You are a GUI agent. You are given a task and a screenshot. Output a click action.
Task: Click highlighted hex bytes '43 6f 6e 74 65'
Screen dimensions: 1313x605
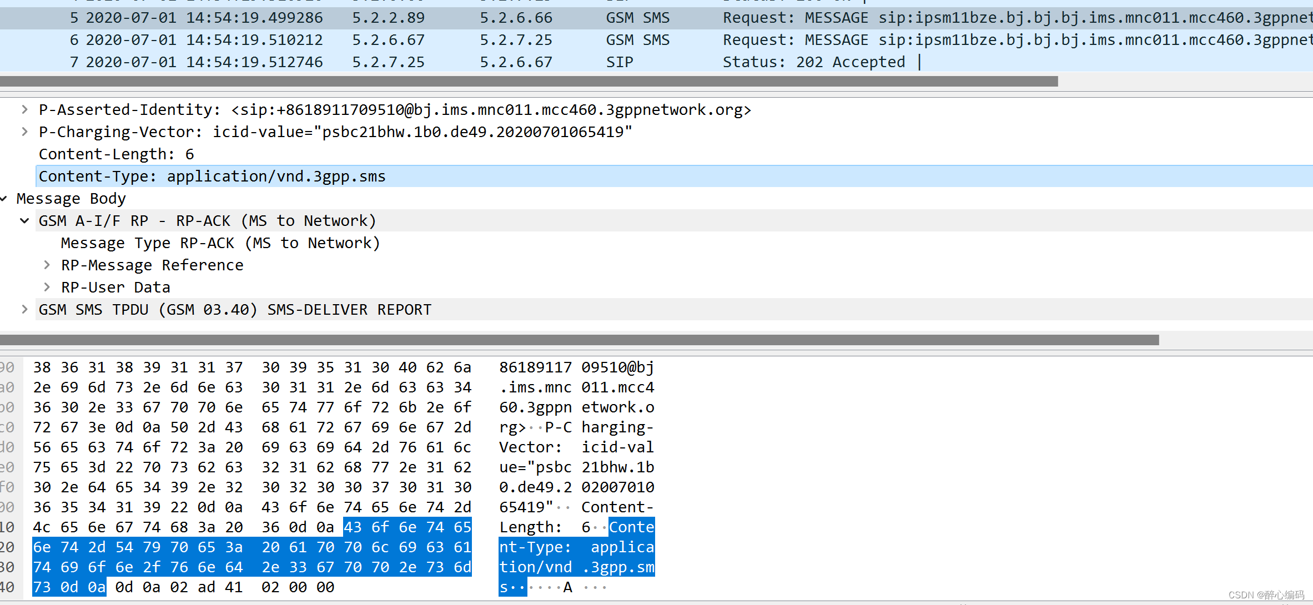pos(408,527)
